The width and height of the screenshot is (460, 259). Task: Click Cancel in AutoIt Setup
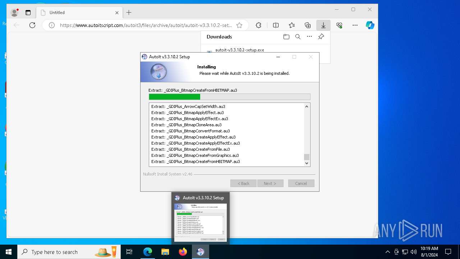click(301, 183)
